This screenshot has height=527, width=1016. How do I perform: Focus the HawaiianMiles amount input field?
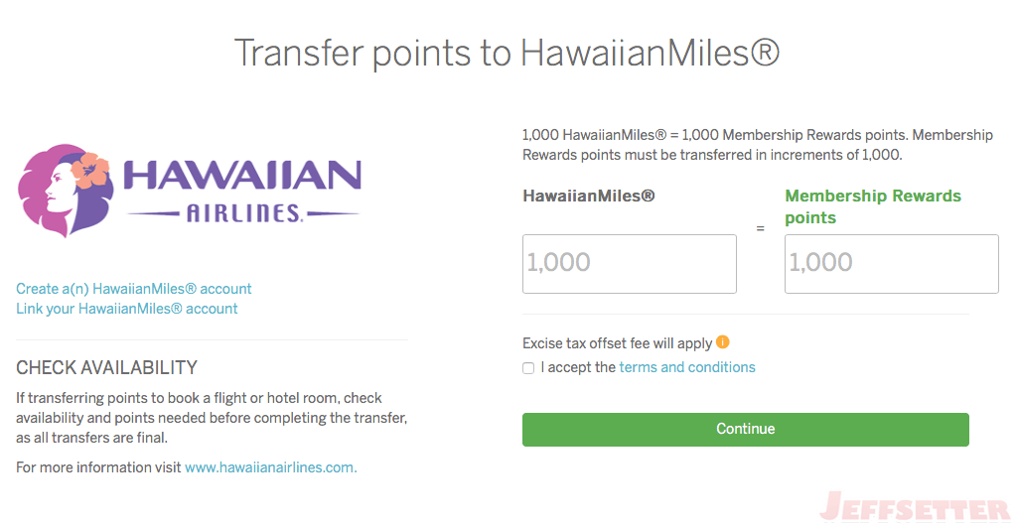[x=630, y=264]
